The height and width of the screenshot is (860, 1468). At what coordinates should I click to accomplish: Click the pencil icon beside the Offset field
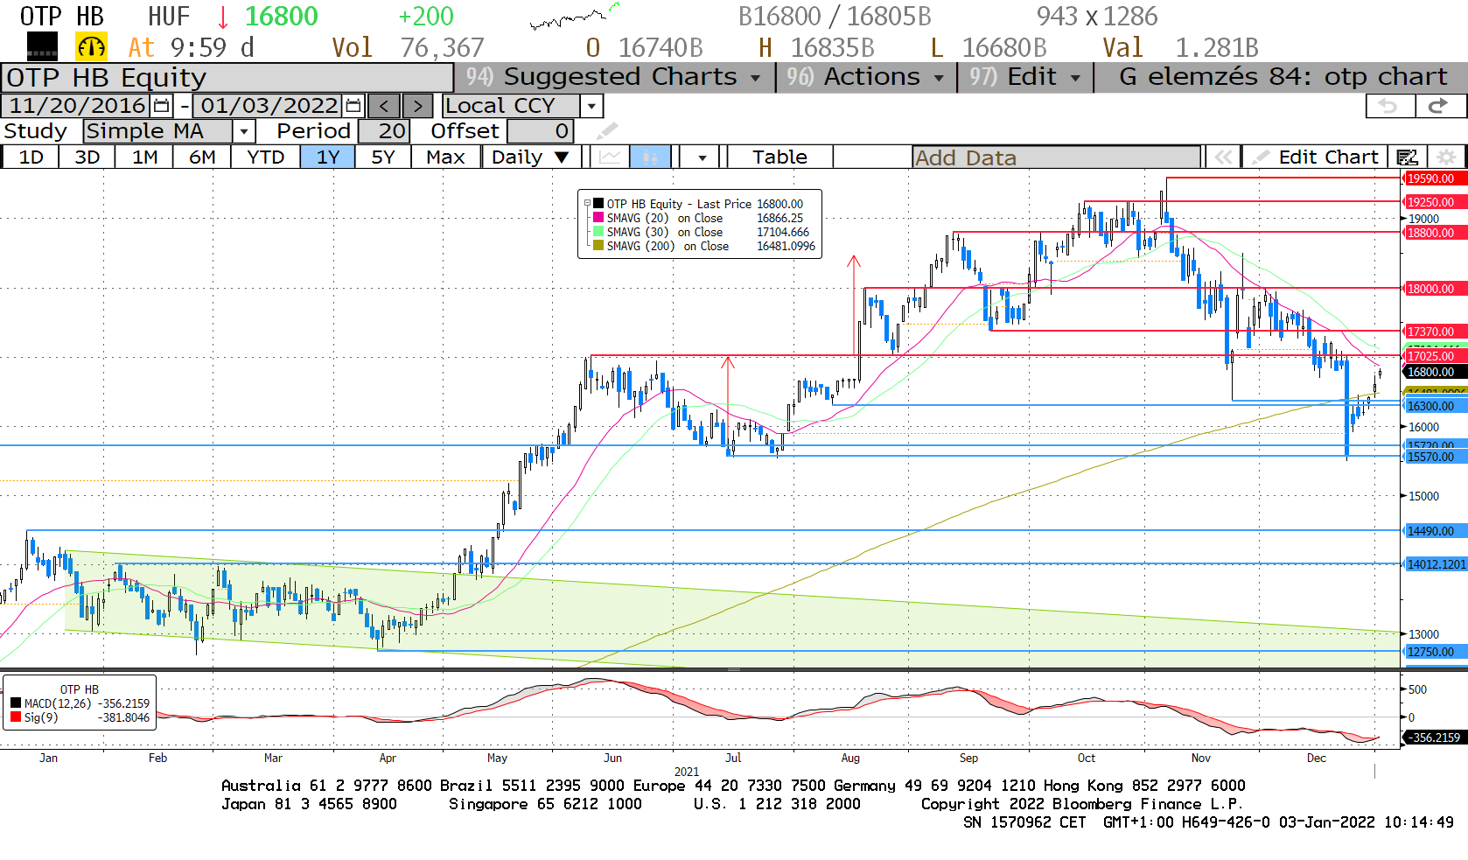[607, 131]
